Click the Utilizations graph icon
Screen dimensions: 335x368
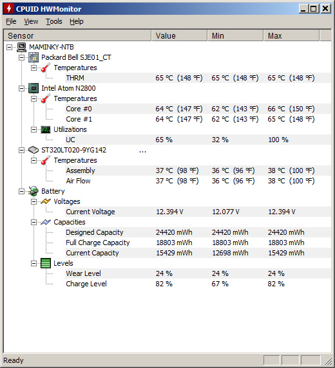(x=46, y=129)
